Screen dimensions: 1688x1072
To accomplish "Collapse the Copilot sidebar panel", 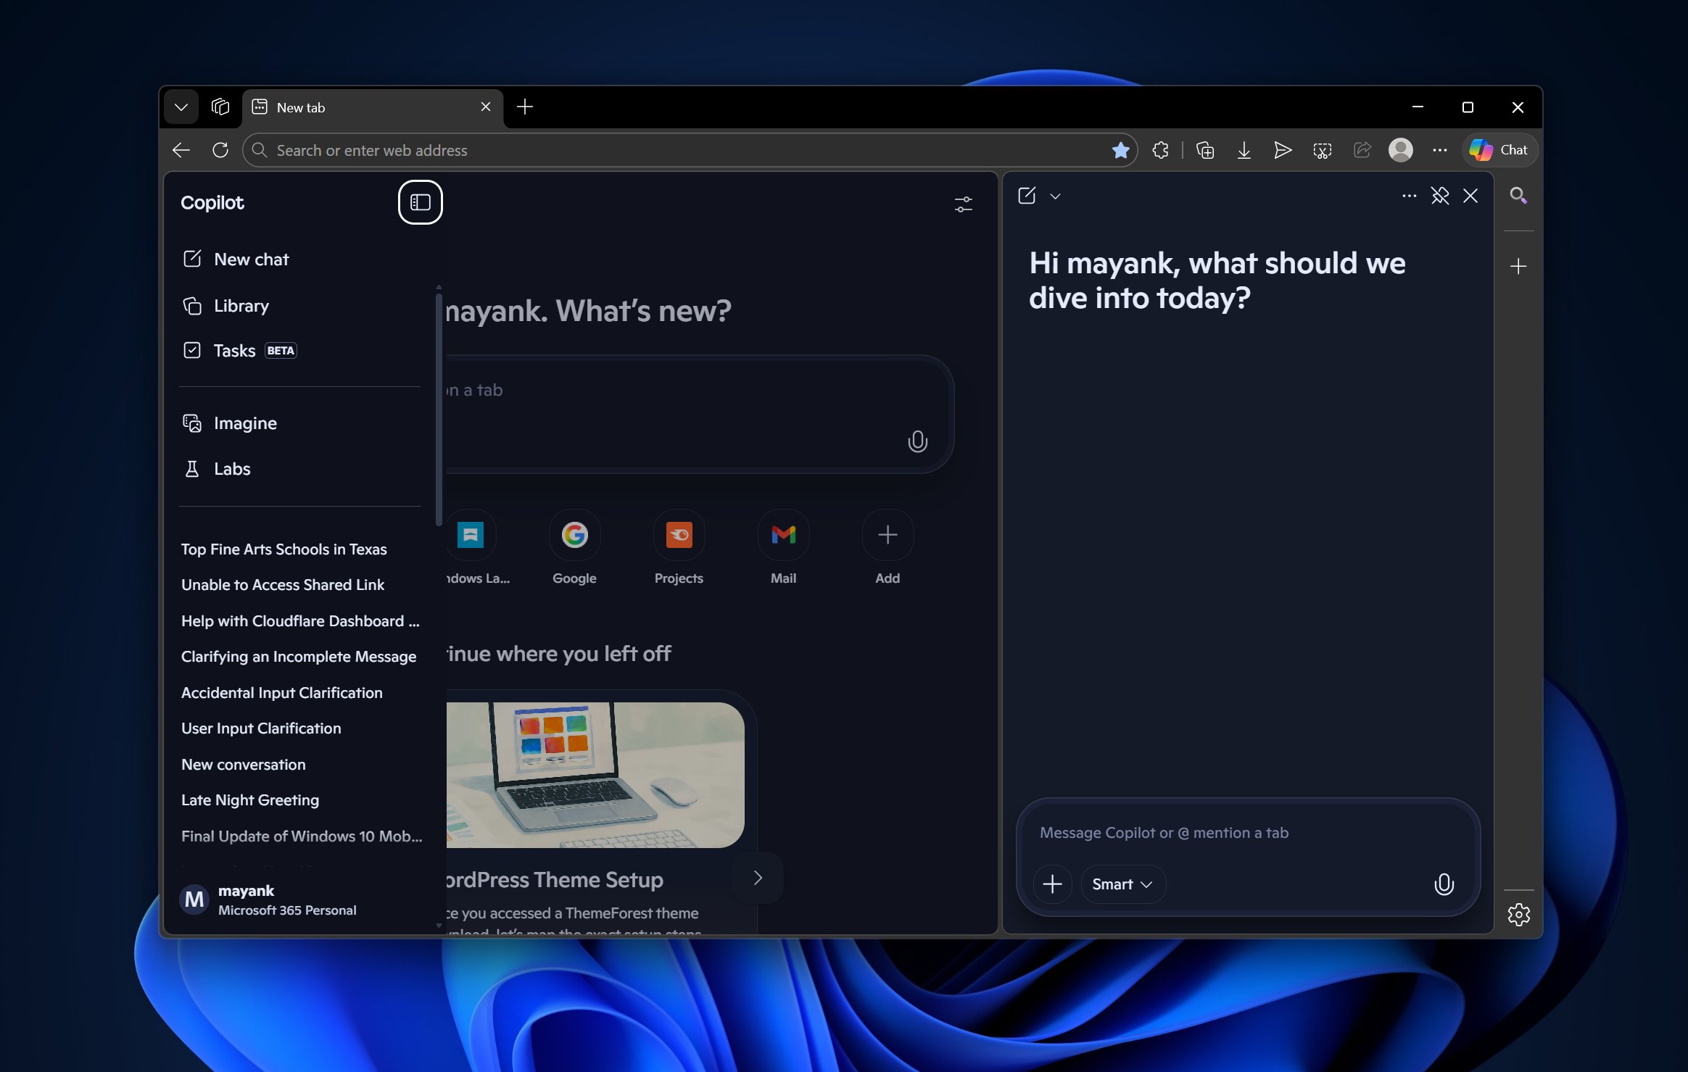I will click(420, 202).
